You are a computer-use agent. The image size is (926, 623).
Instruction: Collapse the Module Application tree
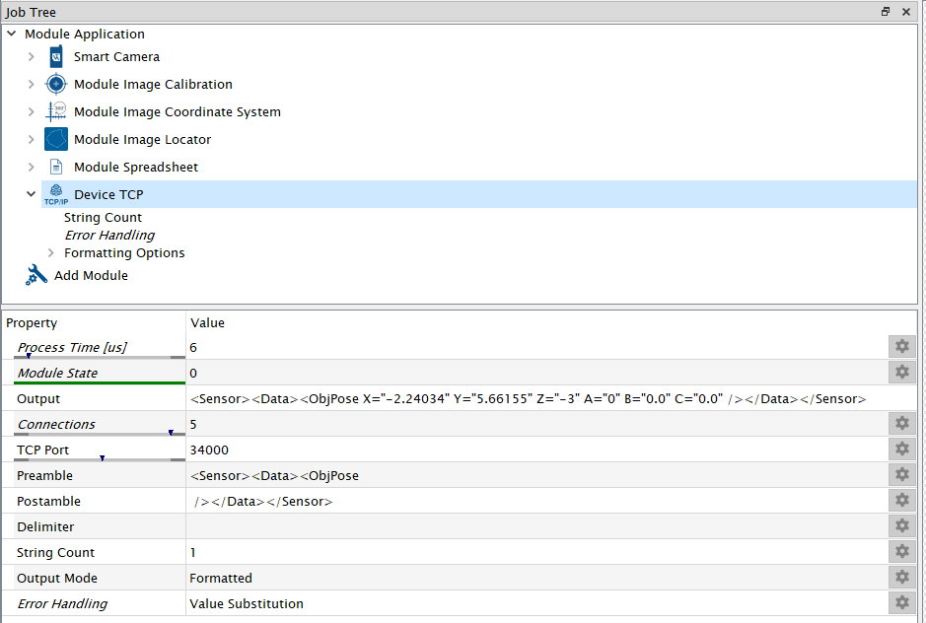[x=11, y=34]
